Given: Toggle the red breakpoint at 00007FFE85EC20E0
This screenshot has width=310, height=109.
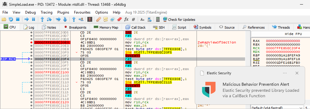Looking at the screenshot, I should 32,42.
